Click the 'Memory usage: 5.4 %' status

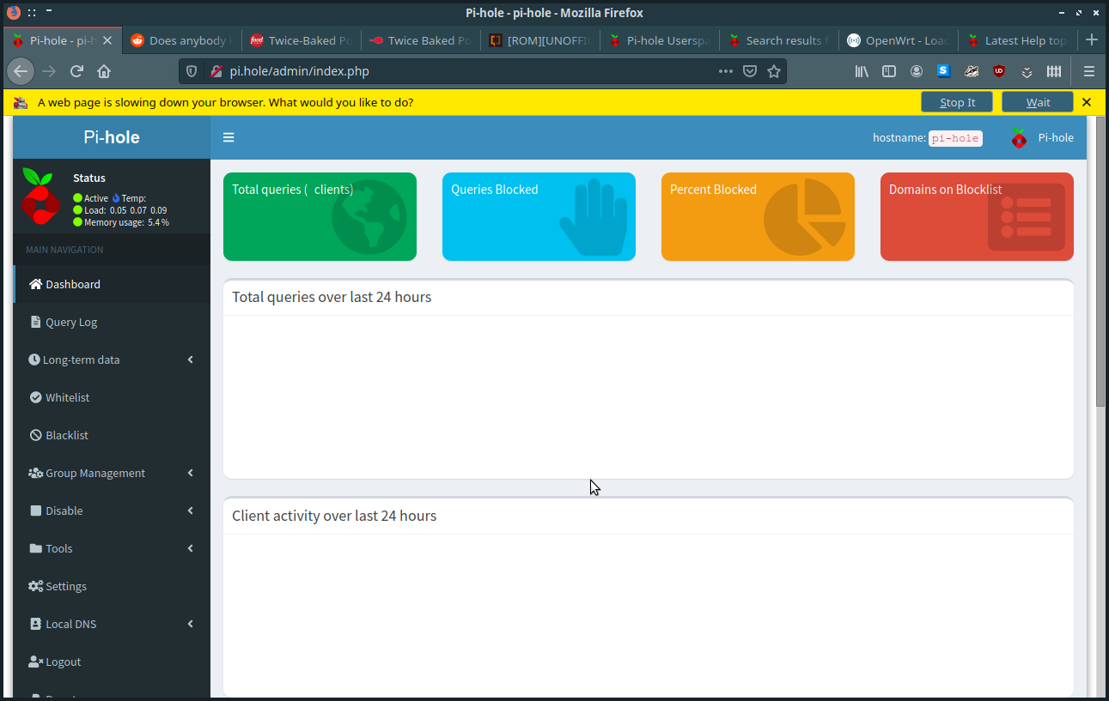[121, 222]
